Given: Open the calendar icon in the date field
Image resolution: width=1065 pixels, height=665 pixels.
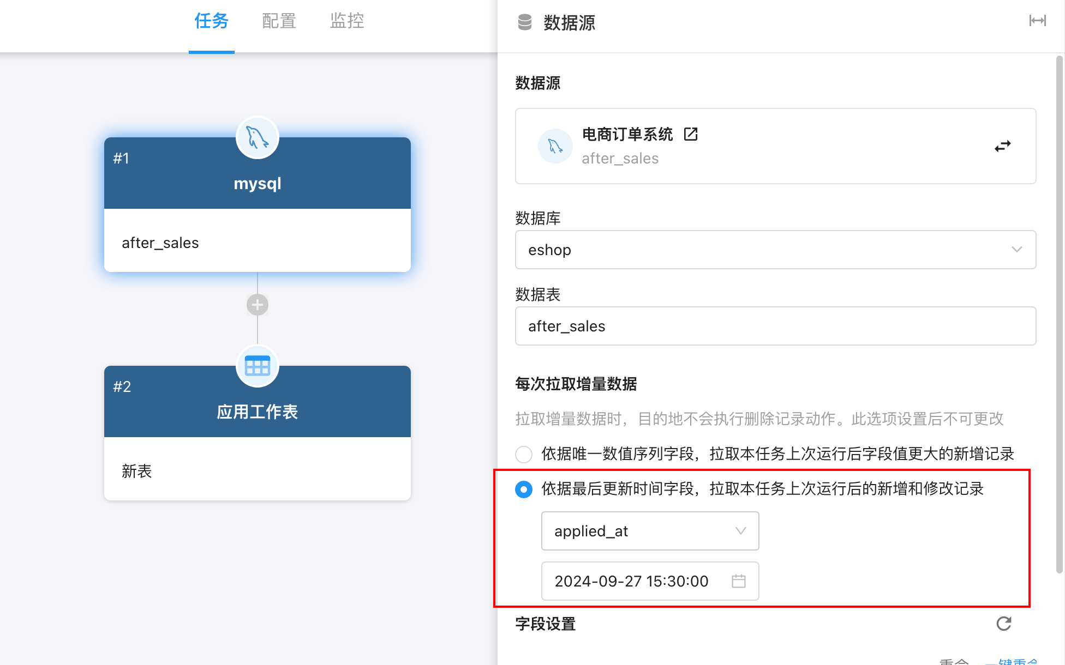Looking at the screenshot, I should [739, 581].
